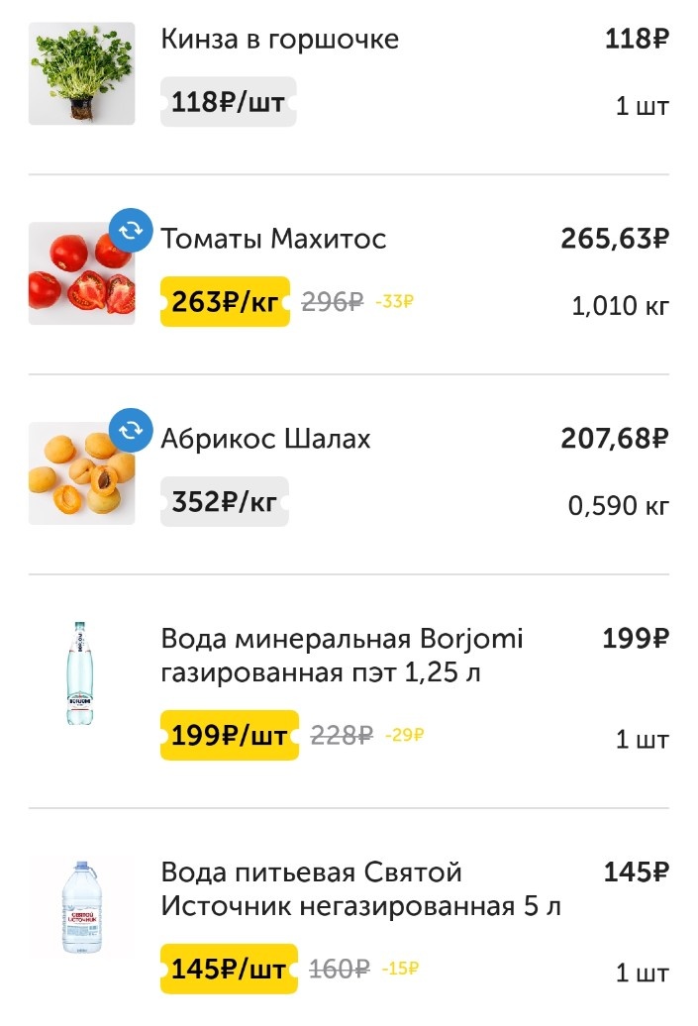This screenshot has height=1026, width=698.
Task: Select the 352₽/кг tag for apricots
Action: point(222,501)
